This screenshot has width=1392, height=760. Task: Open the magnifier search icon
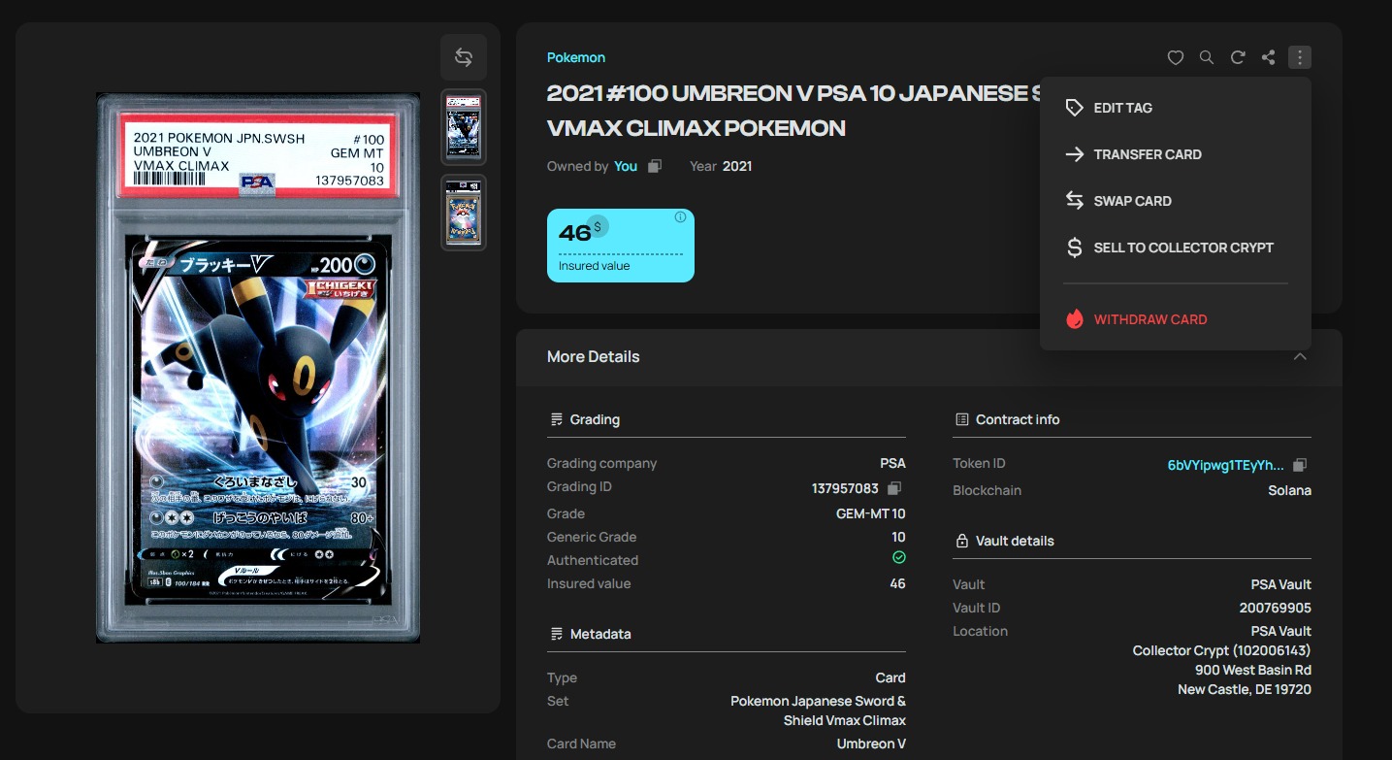click(1207, 57)
